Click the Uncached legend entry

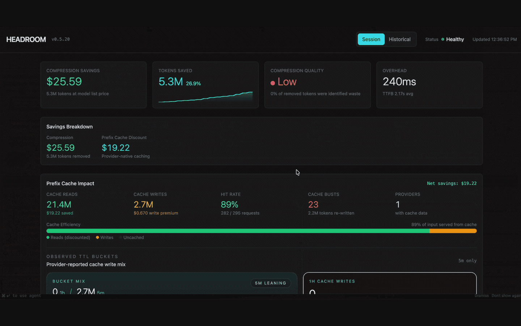coord(132,238)
